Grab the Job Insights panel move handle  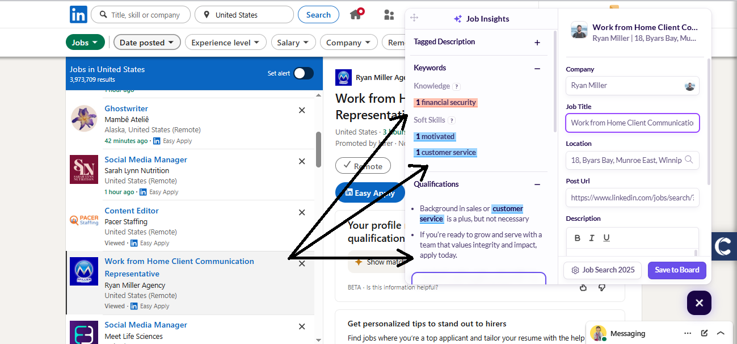(x=414, y=18)
